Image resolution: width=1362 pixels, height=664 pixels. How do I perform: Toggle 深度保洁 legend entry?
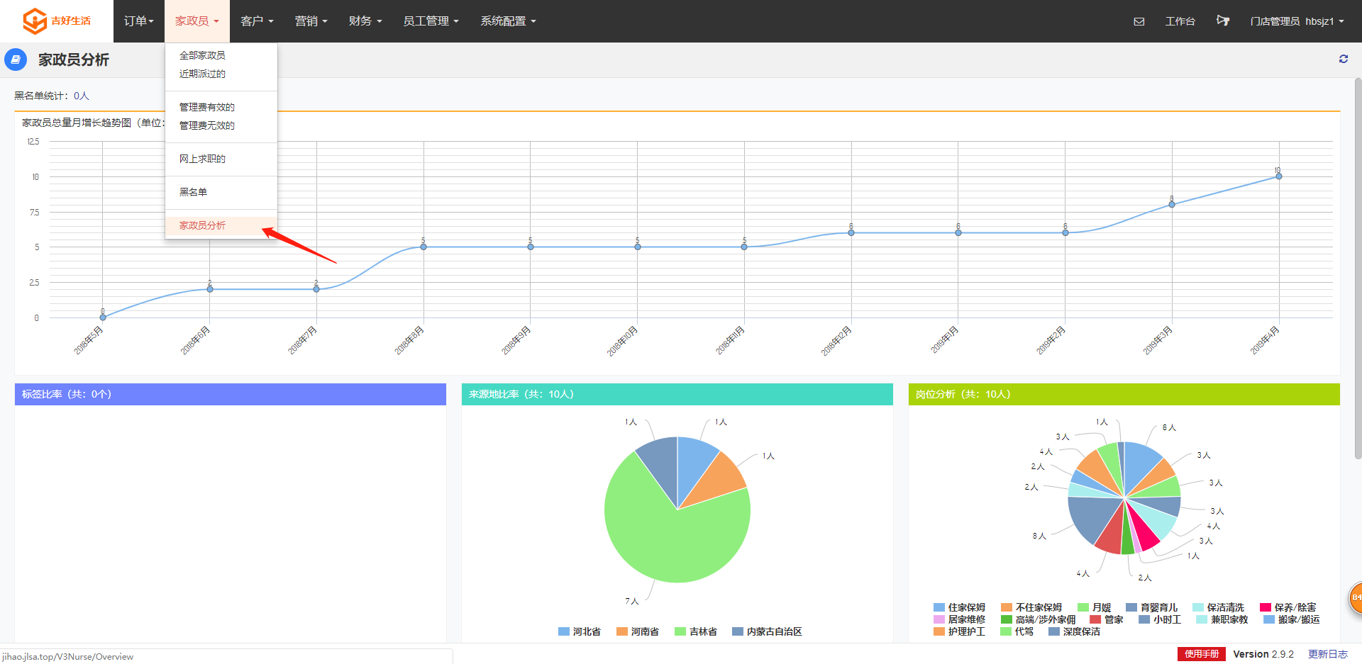[1074, 631]
